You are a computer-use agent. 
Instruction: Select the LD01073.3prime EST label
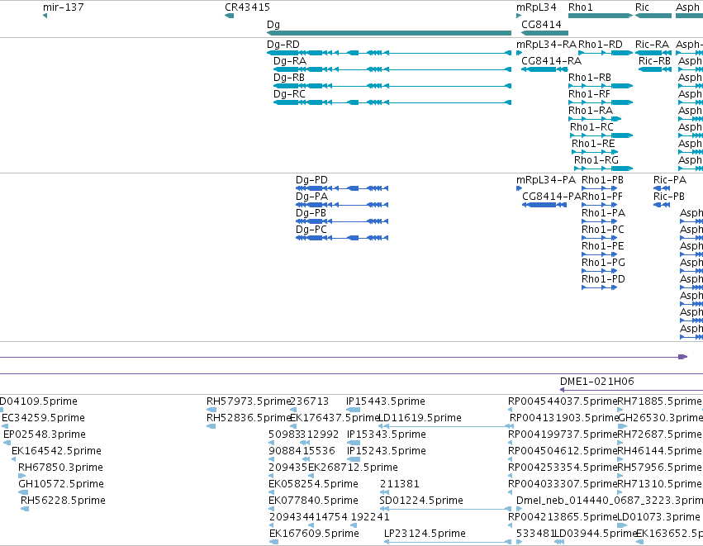pyautogui.click(x=658, y=517)
